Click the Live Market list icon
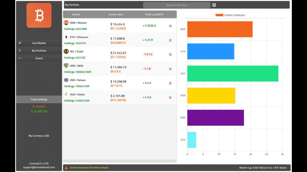The image size is (307, 172). pos(20,43)
